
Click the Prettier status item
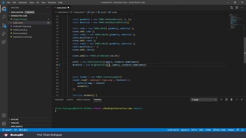tap(231, 130)
